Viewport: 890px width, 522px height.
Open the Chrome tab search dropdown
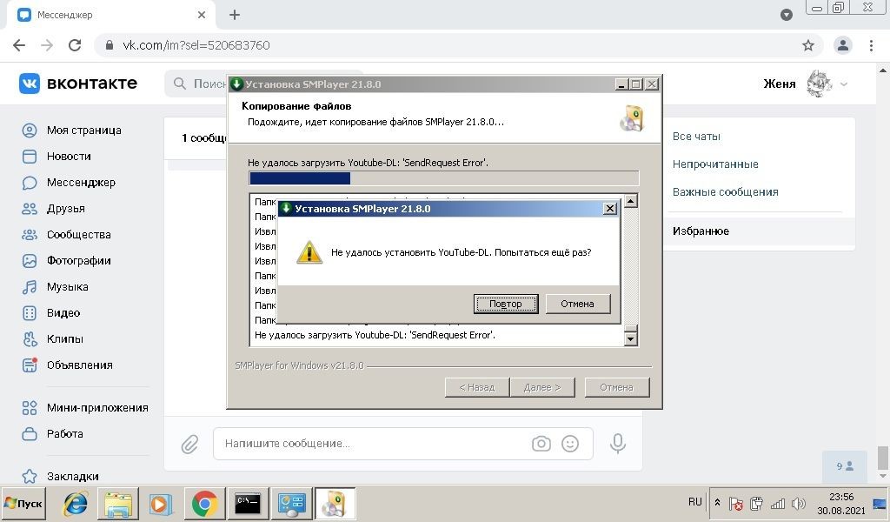786,15
